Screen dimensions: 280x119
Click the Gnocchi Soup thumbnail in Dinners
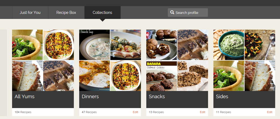[x=94, y=45]
